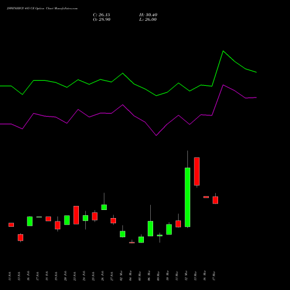The image size is (290, 290).
Task: Click the first red candle above 11 Feb
Action: tap(11, 224)
